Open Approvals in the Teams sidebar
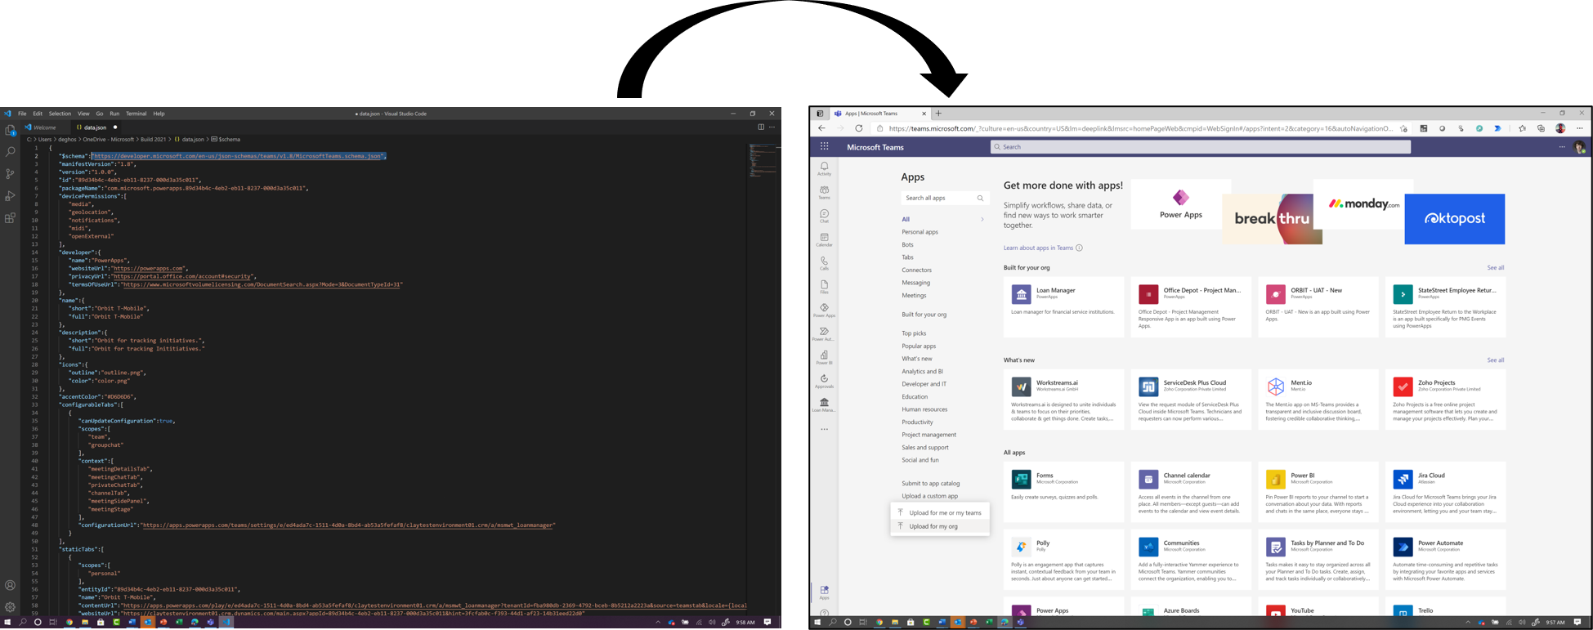Viewport: 1593px width, 630px height. (824, 381)
